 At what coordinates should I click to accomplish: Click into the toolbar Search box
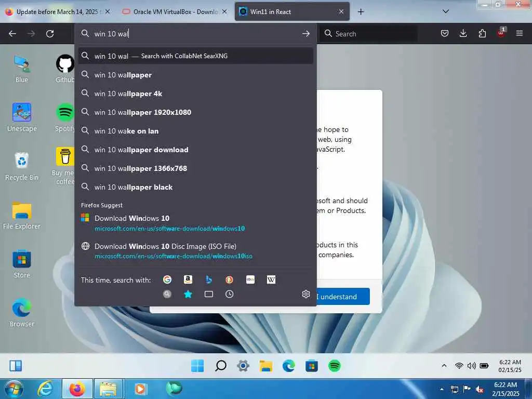pos(368,34)
